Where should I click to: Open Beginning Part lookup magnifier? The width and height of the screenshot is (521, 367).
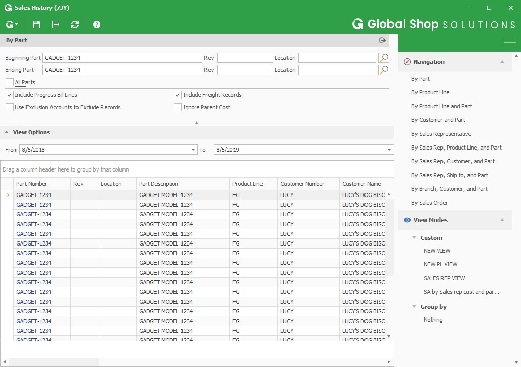[384, 58]
